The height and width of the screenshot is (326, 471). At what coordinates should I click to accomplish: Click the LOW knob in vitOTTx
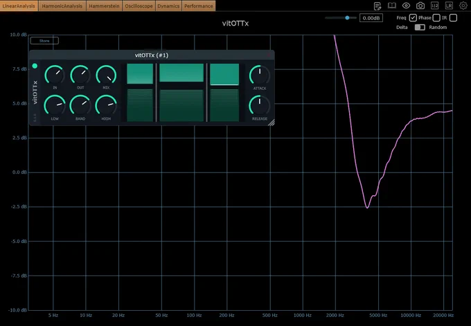click(x=55, y=105)
